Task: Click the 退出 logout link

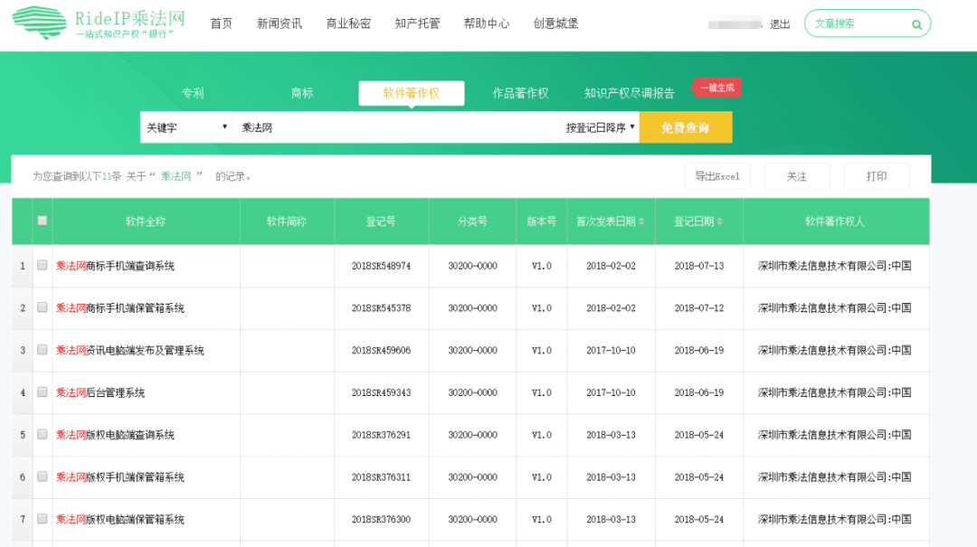Action: pyautogui.click(x=780, y=24)
